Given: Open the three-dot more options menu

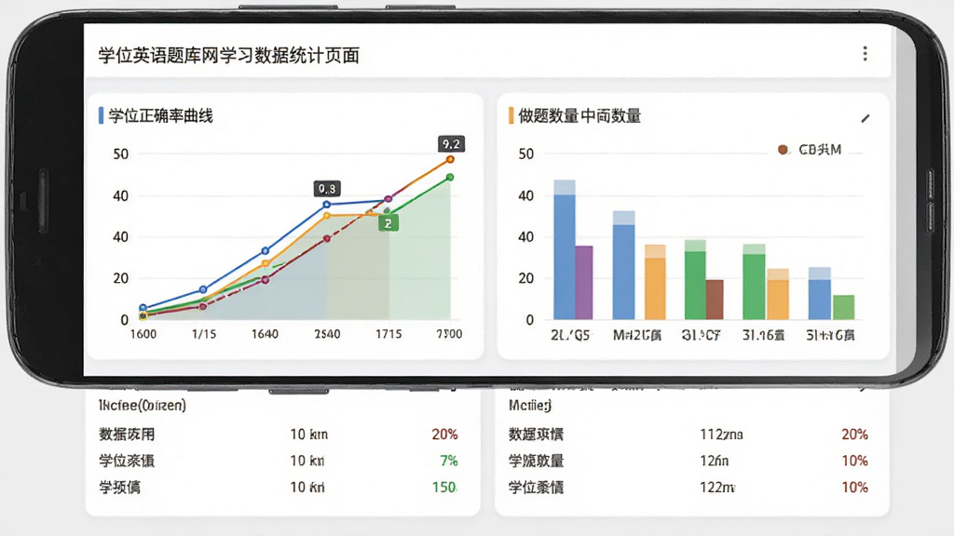Looking at the screenshot, I should click(865, 54).
